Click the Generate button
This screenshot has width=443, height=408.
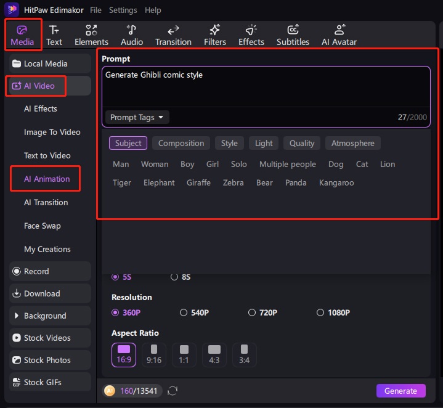[x=400, y=391]
